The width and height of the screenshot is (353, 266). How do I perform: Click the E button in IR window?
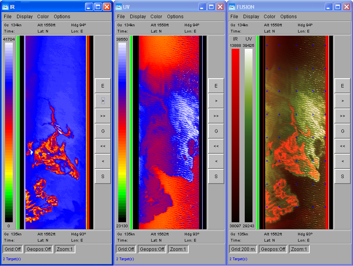click(103, 86)
